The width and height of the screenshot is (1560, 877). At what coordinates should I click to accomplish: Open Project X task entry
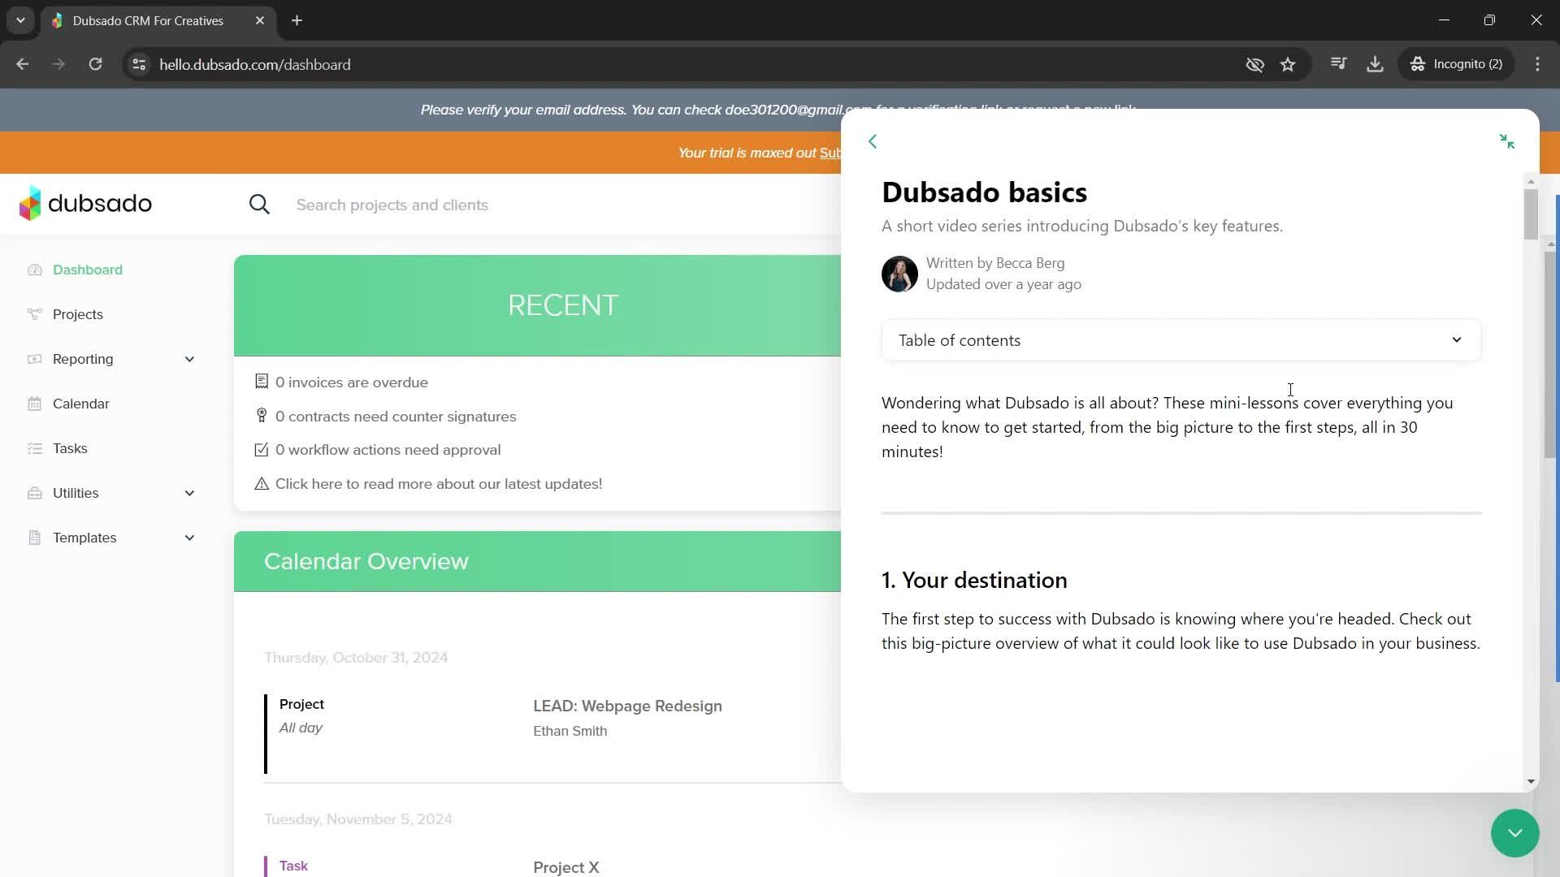pos(566,867)
